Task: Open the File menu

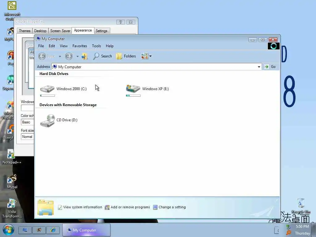Action: [x=41, y=46]
